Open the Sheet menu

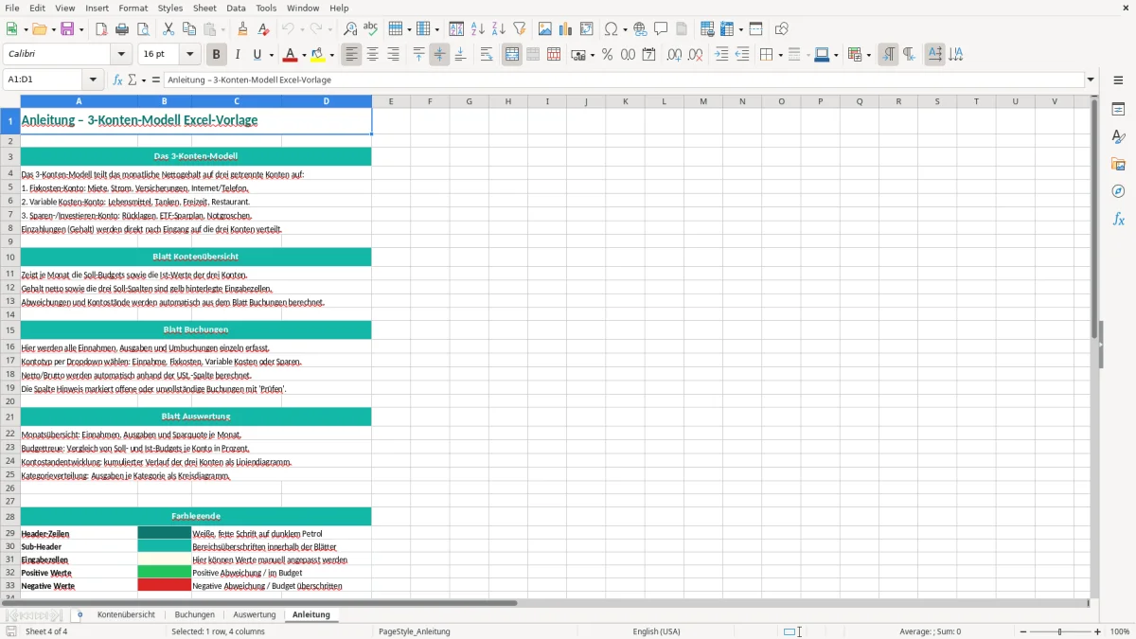tap(204, 8)
